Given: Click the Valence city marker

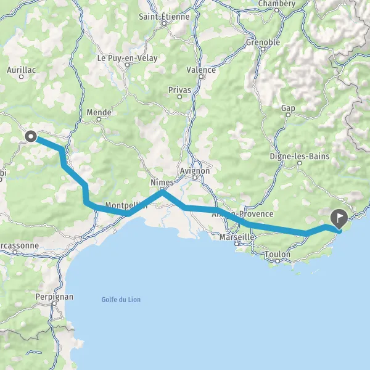Looking at the screenshot, I should point(201,76).
